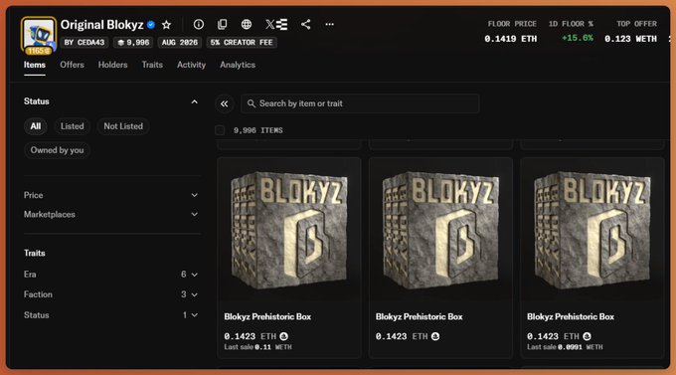Click the floor price 0.1419 ETH value
This screenshot has width=676, height=375.
(x=510, y=39)
